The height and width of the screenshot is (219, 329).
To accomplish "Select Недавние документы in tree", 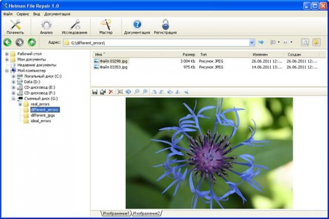I will 37,65.
